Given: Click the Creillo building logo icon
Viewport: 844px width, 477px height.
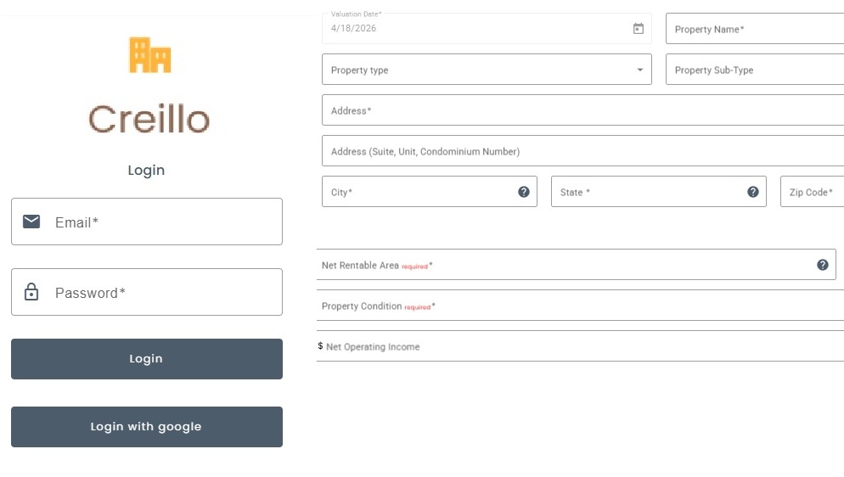Looking at the screenshot, I should point(150,55).
